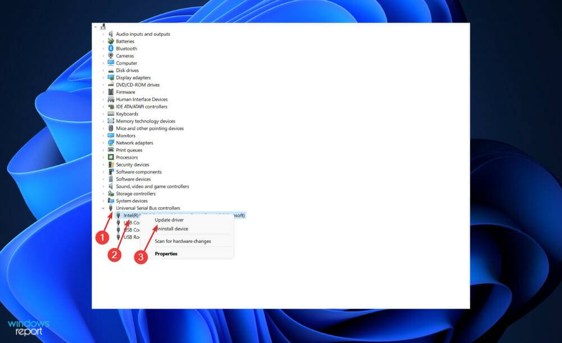Select the Keyboards tree label
562x343 pixels.
127,114
